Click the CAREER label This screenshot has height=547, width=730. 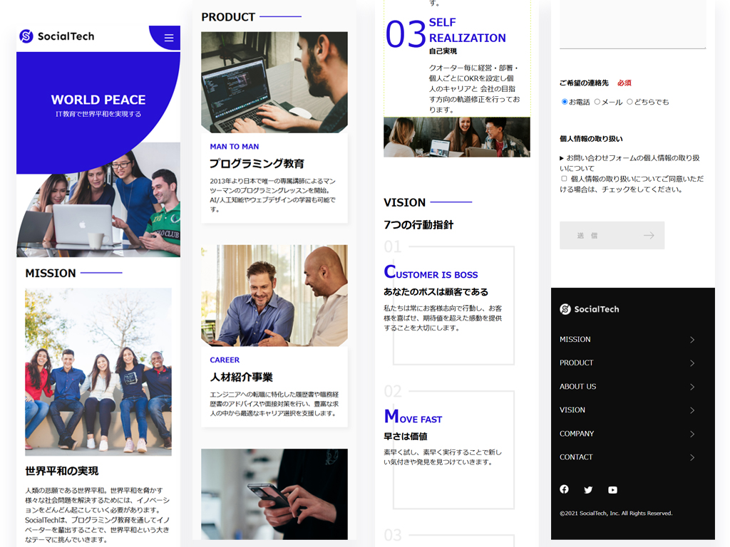point(225,360)
